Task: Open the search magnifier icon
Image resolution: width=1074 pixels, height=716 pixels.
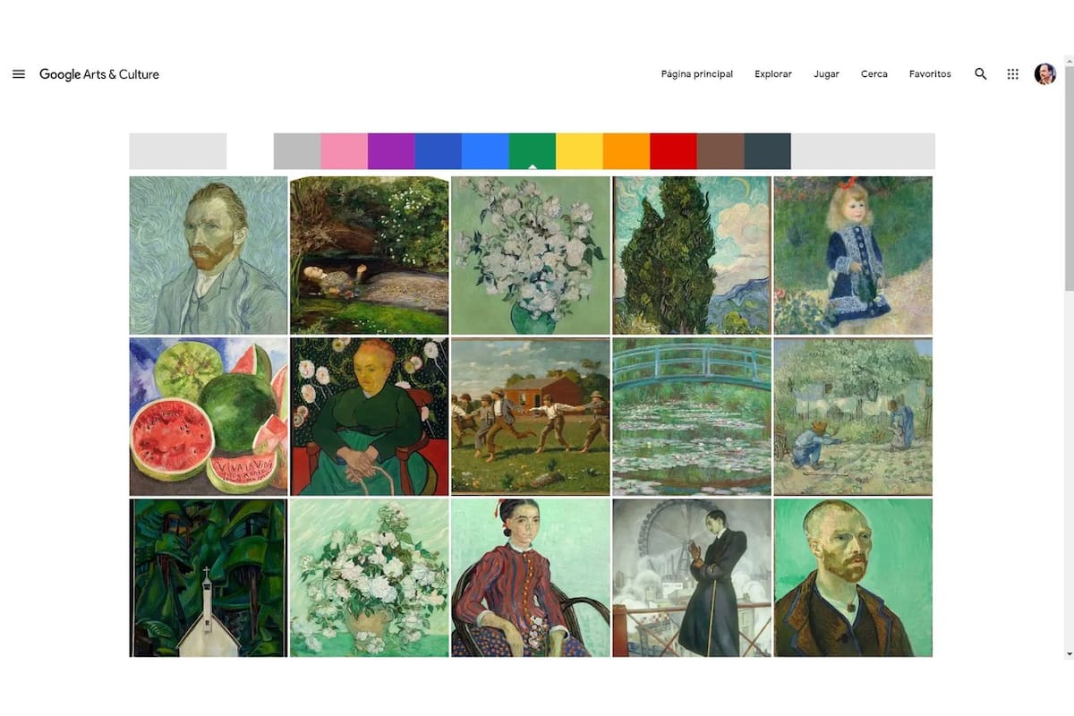Action: coord(981,74)
